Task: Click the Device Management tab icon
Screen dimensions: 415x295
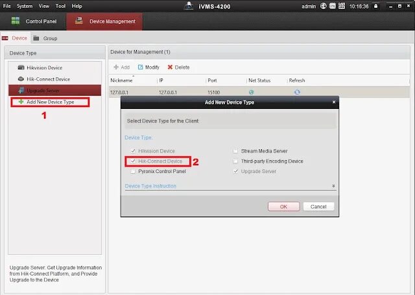Action: (x=78, y=21)
